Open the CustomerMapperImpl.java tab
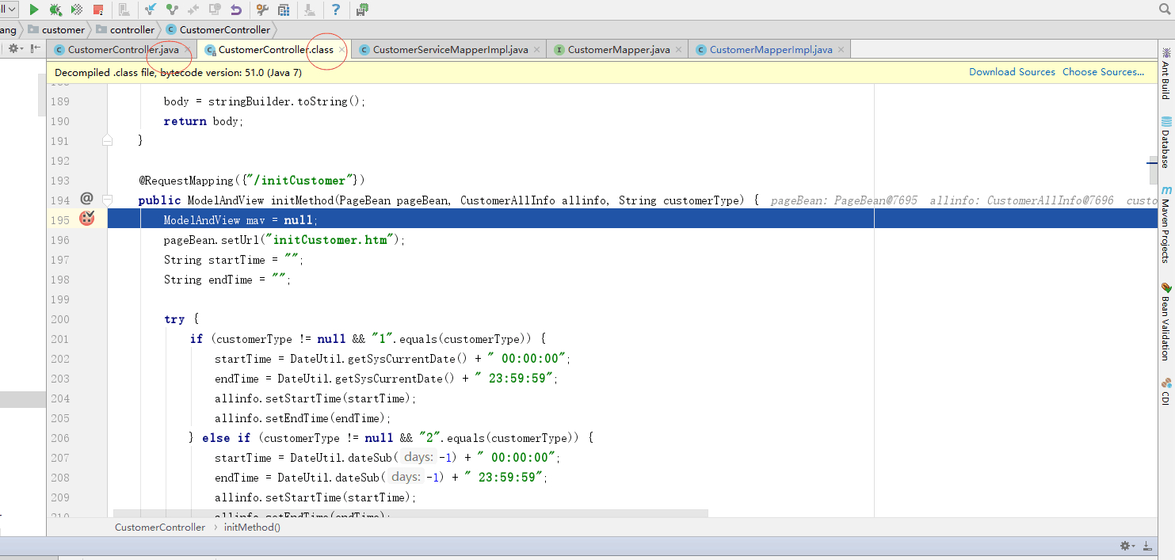Screen dimensions: 1175x560 click(x=771, y=49)
